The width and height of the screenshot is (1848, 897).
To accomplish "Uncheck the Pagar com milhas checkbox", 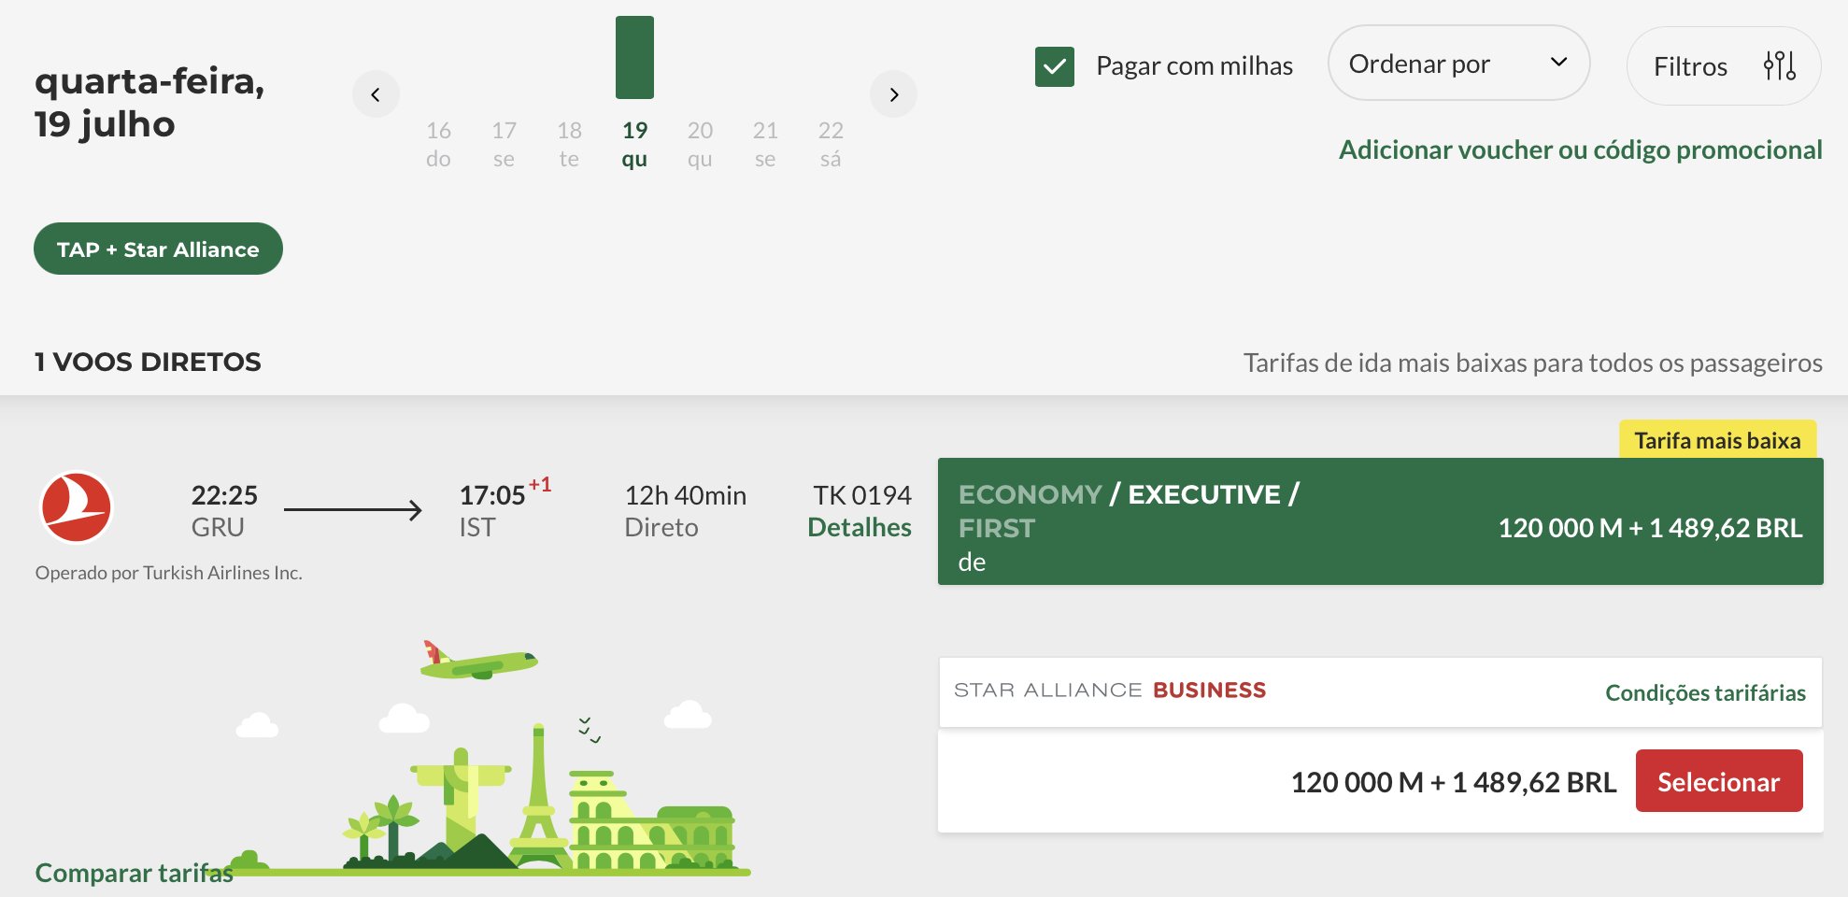I will click(1055, 66).
